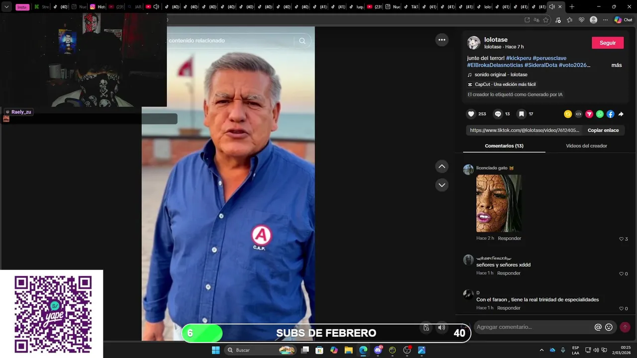
Task: Reply to D's faraon comment
Action: tap(509, 308)
